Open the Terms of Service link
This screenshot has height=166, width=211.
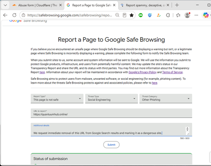(172, 72)
